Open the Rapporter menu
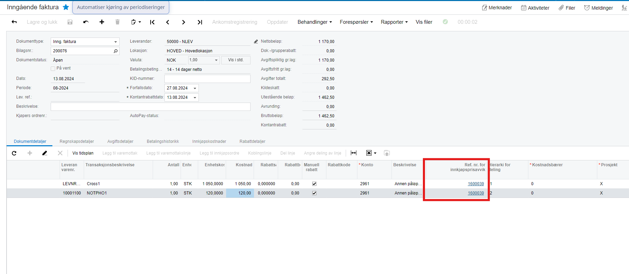The height and width of the screenshot is (274, 629). click(x=394, y=22)
